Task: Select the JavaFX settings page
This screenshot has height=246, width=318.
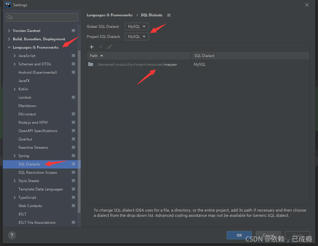Action: point(24,81)
